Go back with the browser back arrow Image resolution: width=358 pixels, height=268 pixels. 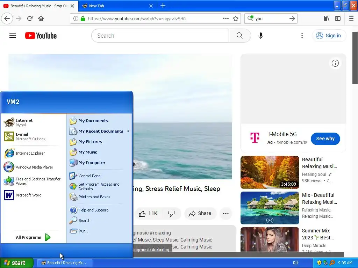pos(7,18)
